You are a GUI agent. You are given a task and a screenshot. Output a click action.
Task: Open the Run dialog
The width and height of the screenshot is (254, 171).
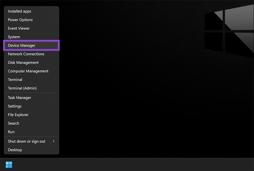[11, 132]
